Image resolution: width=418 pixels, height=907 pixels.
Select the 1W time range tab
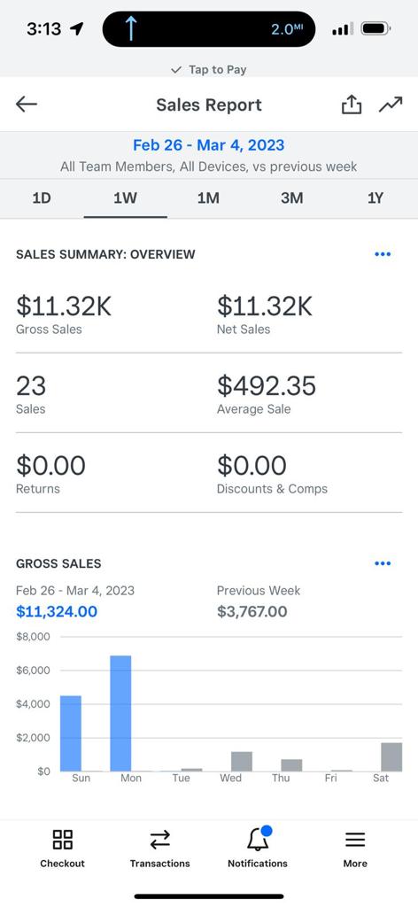pos(126,198)
